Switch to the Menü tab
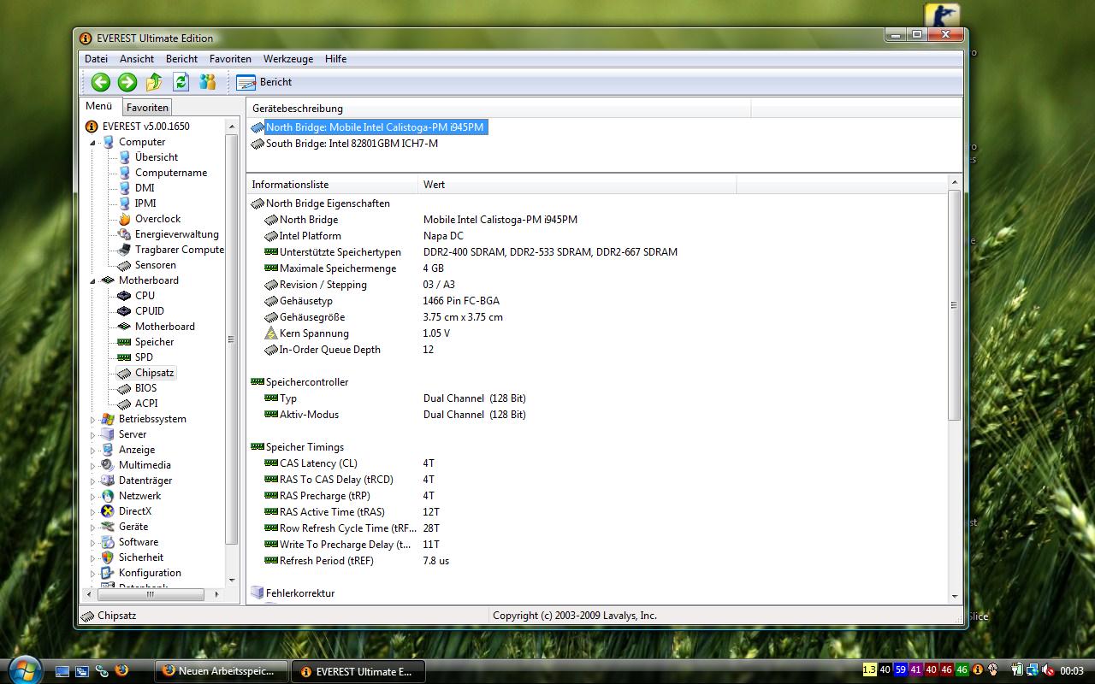 (99, 106)
